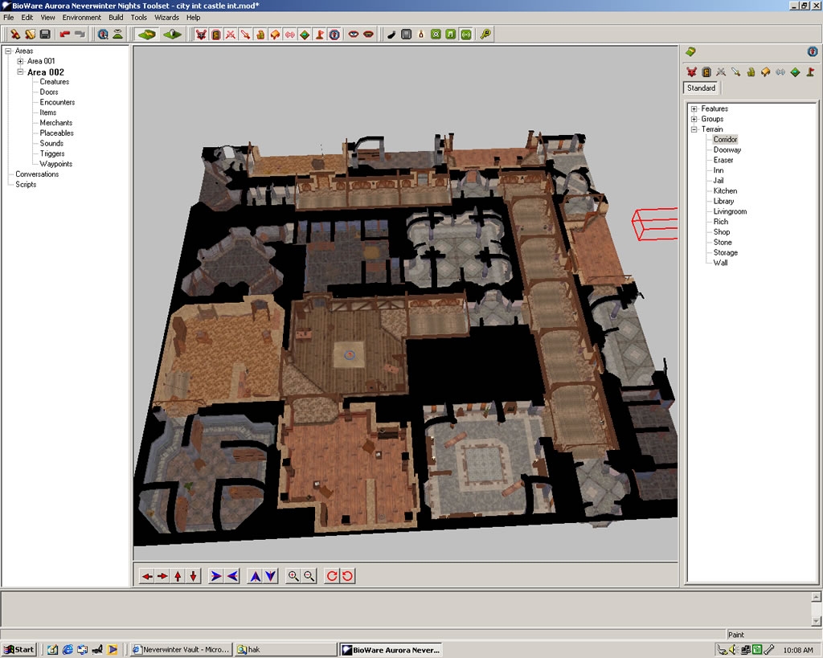
Task: Click the zoom in magnifier button
Action: point(293,576)
